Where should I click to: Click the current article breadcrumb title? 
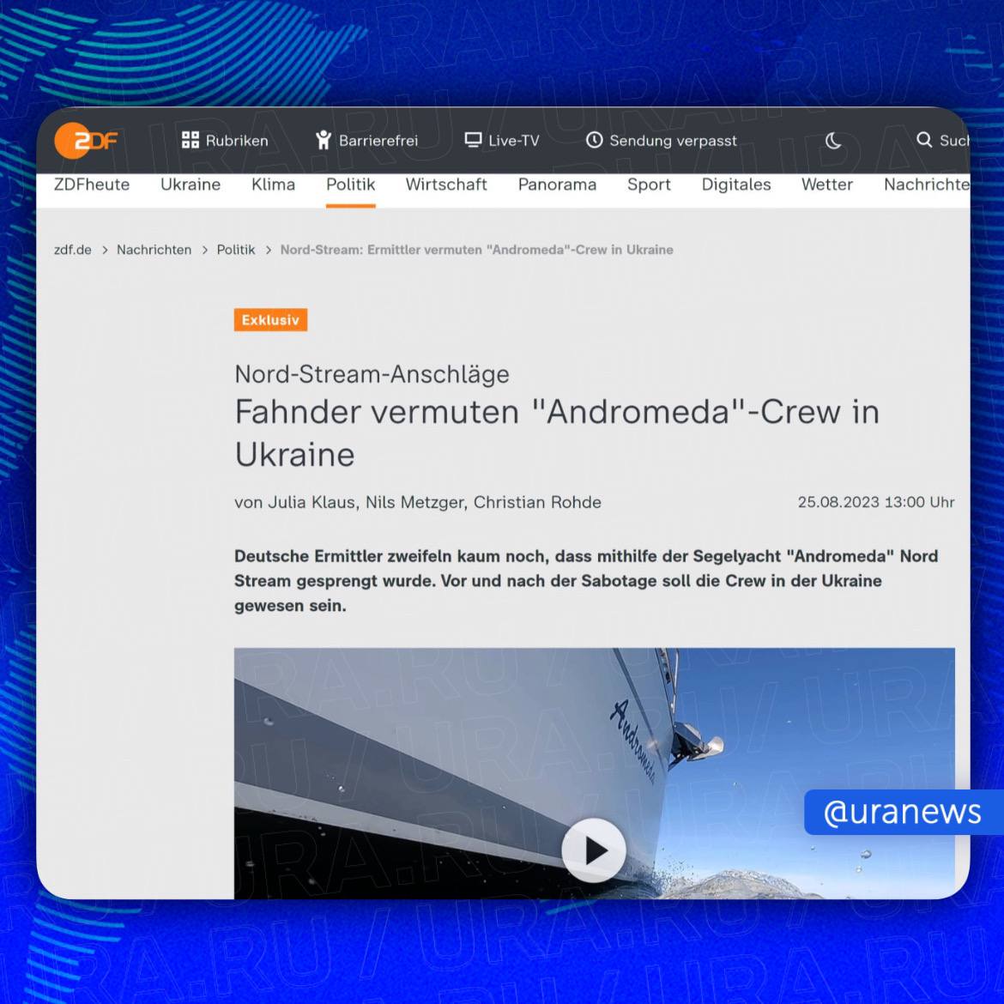coord(477,250)
